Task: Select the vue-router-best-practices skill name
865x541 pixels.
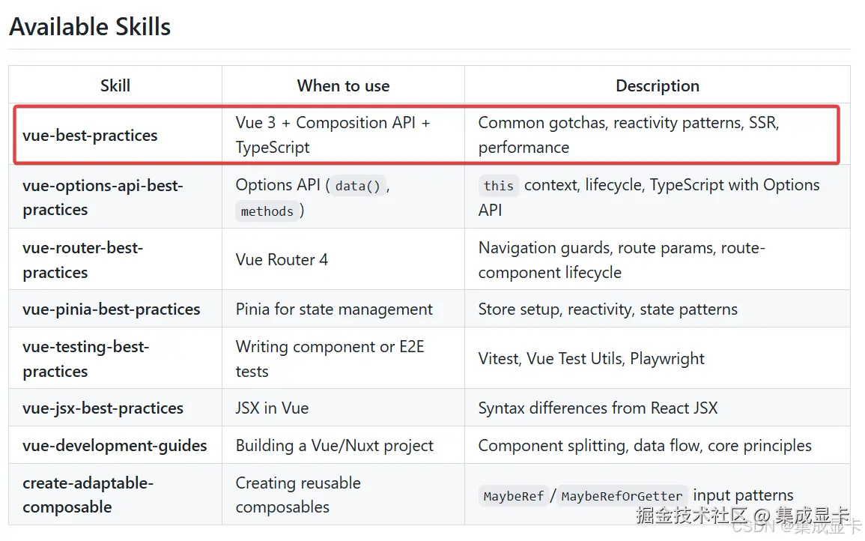Action: 82,260
